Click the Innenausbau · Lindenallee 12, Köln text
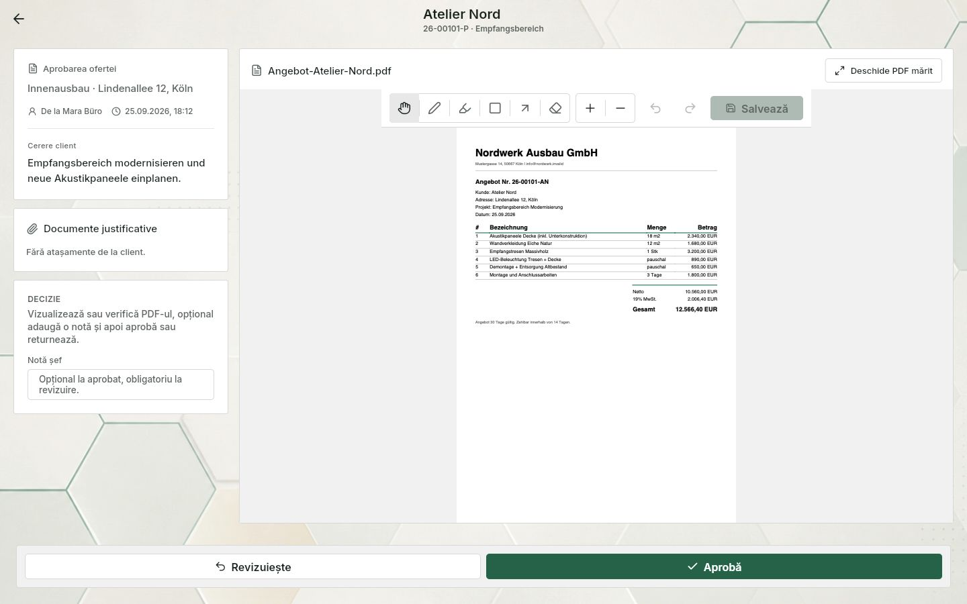Viewport: 967px width, 604px height. coord(110,89)
